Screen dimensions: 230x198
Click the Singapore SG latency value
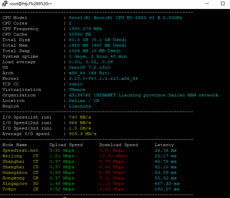tap(167, 183)
